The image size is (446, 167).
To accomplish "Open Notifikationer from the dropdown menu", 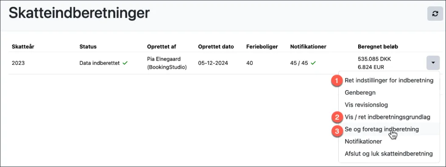I will point(363,142).
